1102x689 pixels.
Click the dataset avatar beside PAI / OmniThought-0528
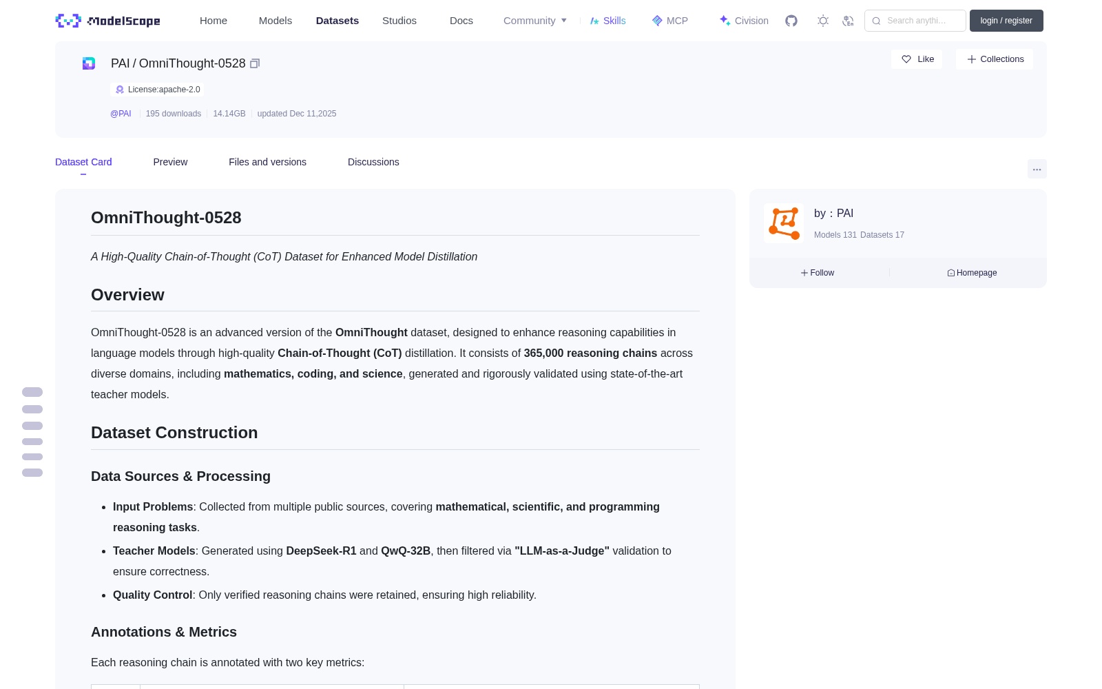point(89,63)
